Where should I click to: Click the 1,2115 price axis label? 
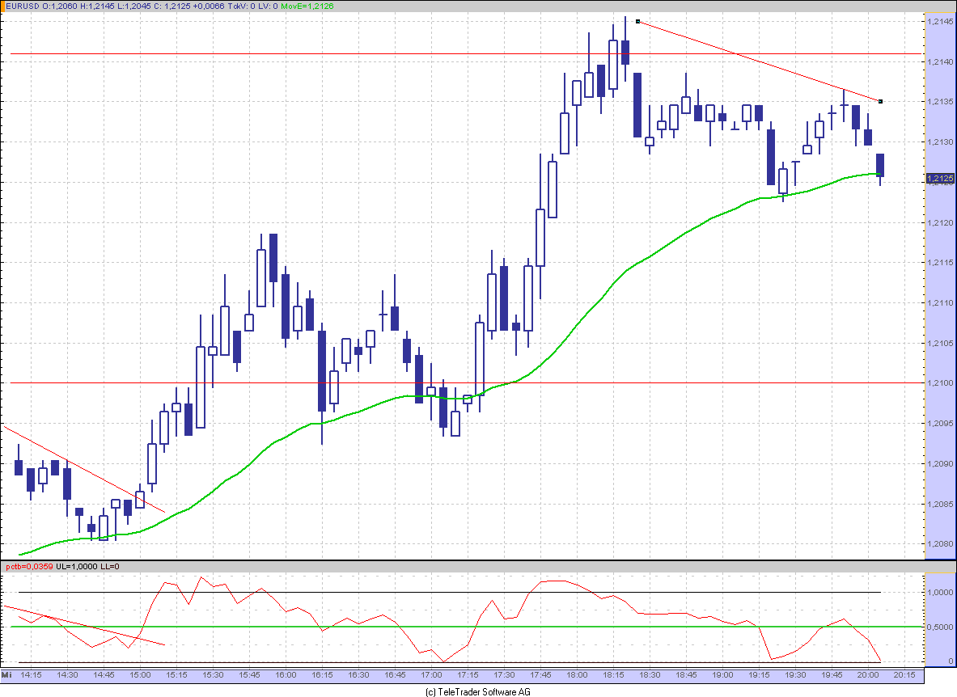[940, 263]
